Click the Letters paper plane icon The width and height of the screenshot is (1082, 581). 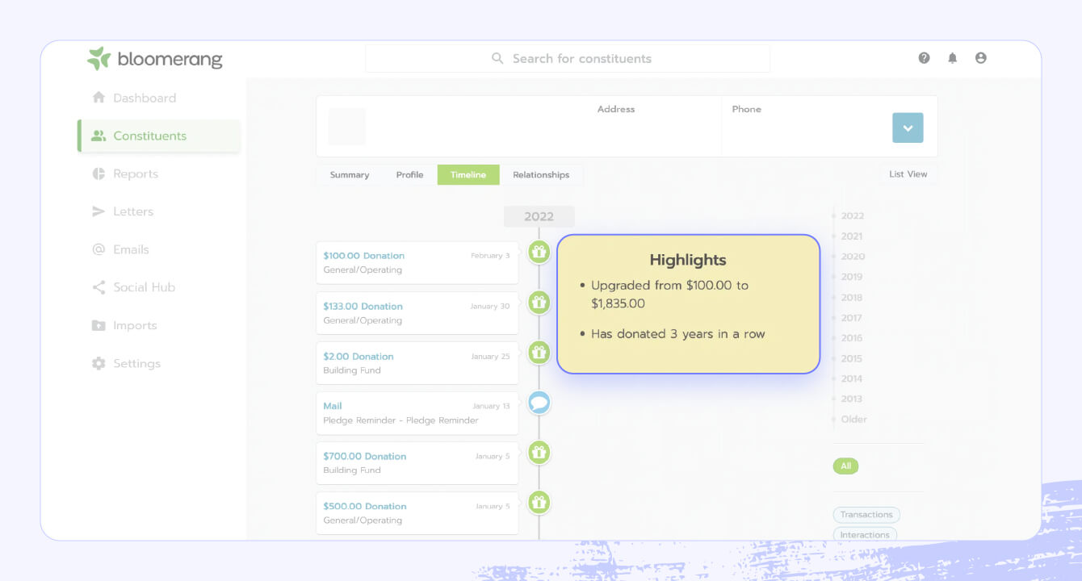click(x=99, y=211)
